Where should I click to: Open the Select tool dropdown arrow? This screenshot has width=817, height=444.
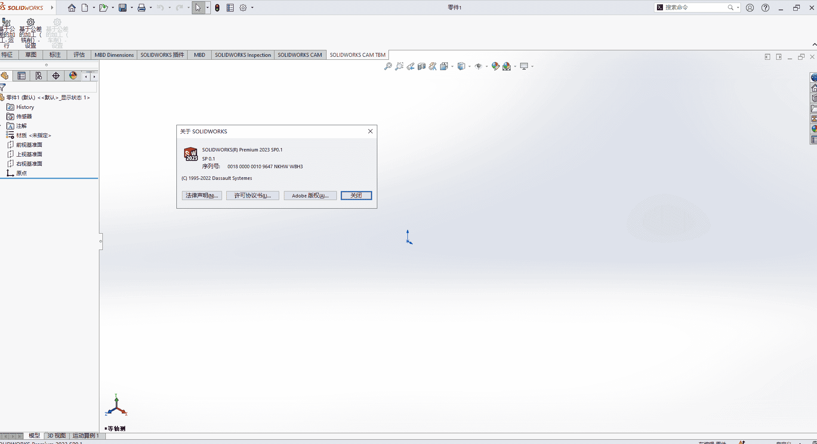pyautogui.click(x=207, y=8)
